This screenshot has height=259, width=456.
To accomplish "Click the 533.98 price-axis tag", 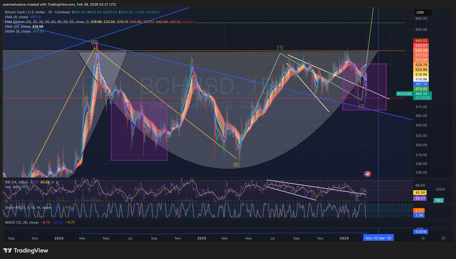I will point(421,60).
